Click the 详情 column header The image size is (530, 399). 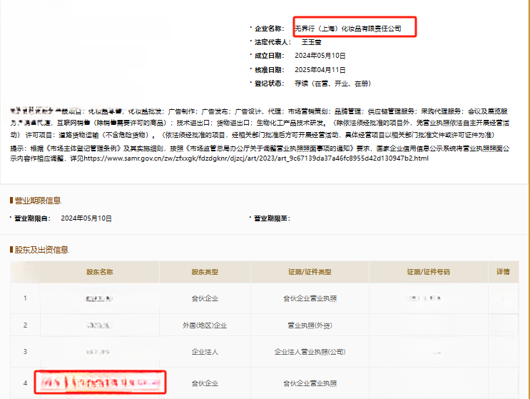click(x=503, y=272)
